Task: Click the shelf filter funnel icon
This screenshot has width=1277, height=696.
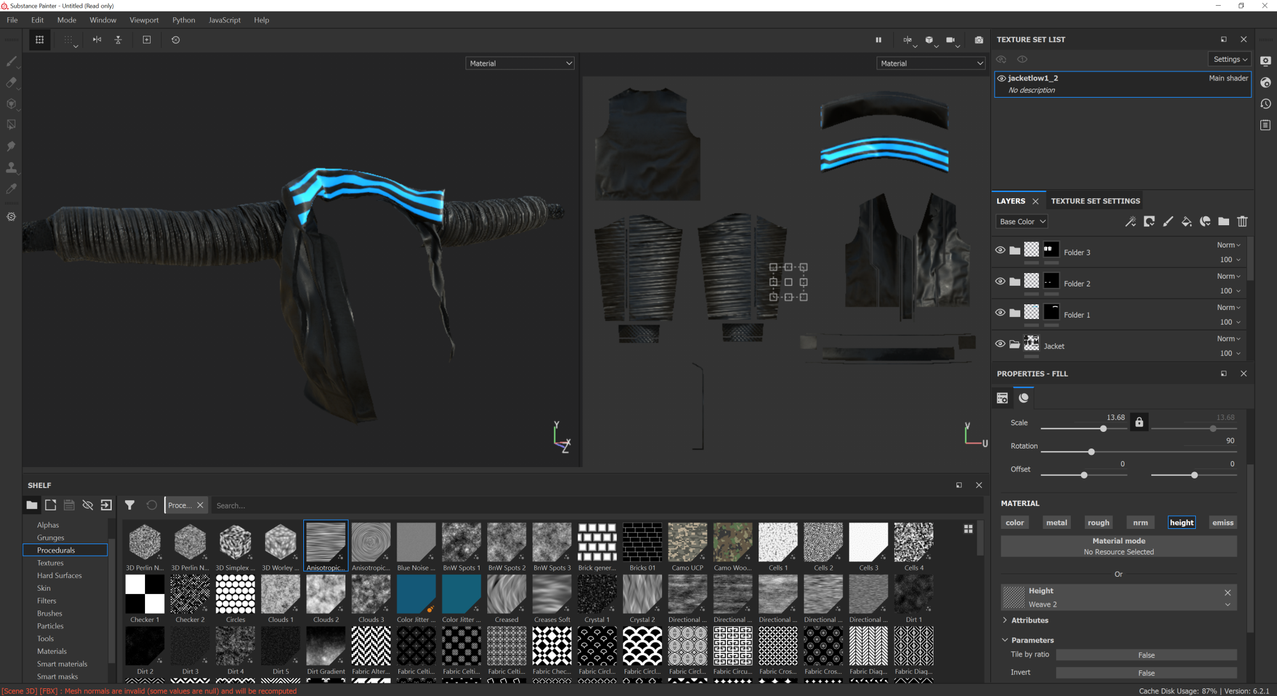Action: click(x=130, y=505)
